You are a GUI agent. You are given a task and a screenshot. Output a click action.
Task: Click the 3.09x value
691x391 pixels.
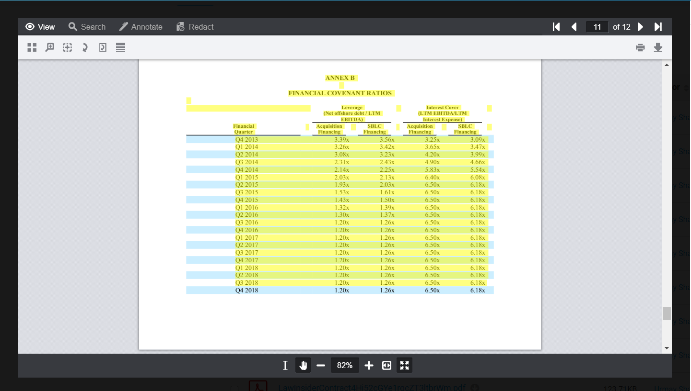click(478, 139)
